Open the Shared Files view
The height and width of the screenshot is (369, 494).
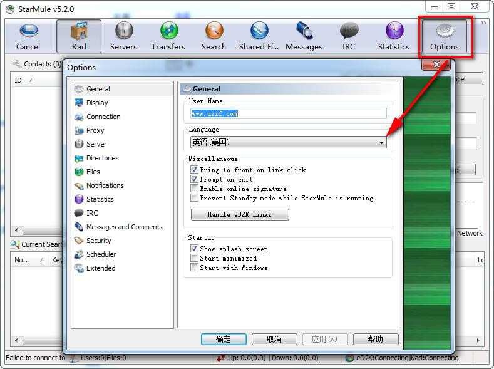click(259, 36)
